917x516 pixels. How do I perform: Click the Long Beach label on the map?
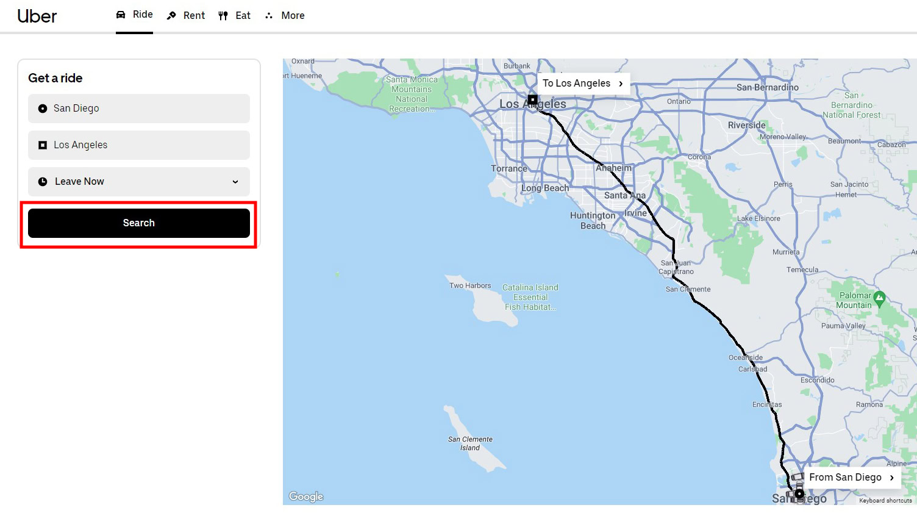pyautogui.click(x=545, y=188)
